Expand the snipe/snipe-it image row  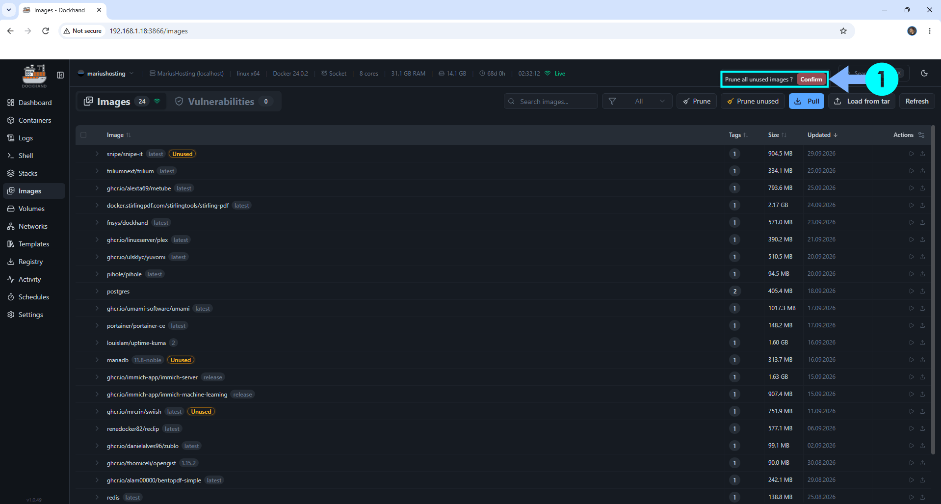[x=97, y=154]
